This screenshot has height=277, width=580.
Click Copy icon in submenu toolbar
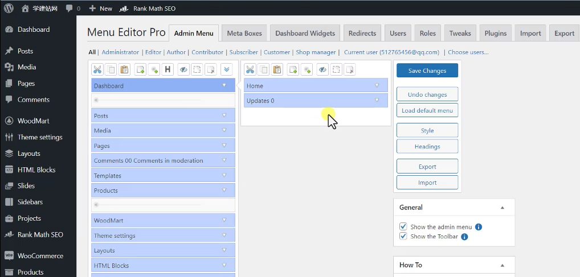tap(264, 69)
